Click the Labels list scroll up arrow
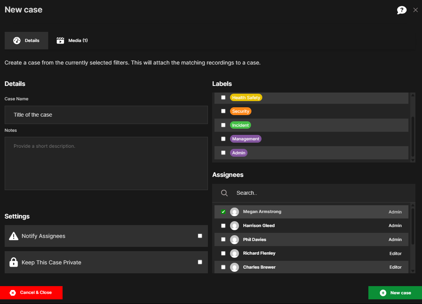This screenshot has height=304, width=422. [413, 95]
